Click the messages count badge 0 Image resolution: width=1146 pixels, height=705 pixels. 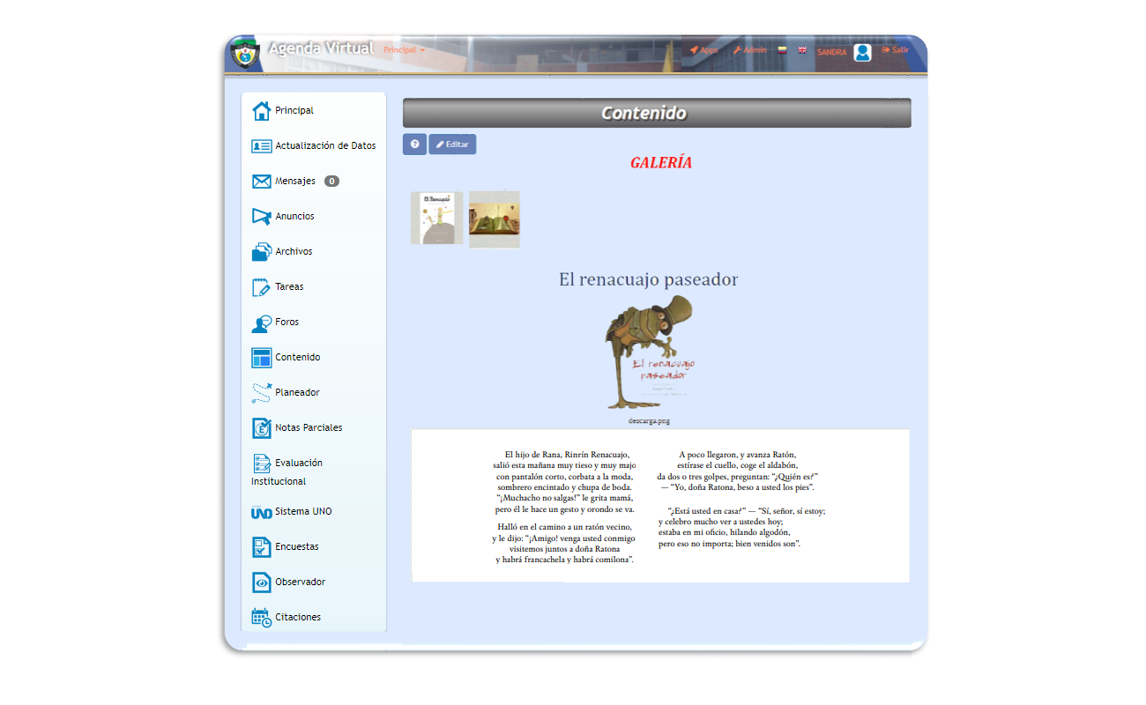point(331,182)
